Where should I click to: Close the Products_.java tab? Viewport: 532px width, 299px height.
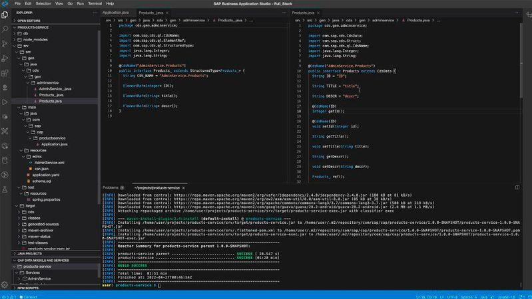pyautogui.click(x=167, y=13)
